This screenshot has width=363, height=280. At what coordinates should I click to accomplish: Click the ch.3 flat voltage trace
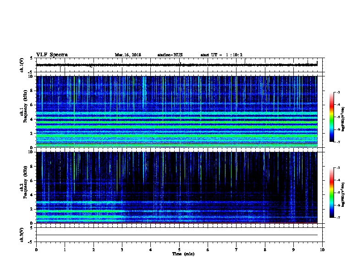pos(176,235)
